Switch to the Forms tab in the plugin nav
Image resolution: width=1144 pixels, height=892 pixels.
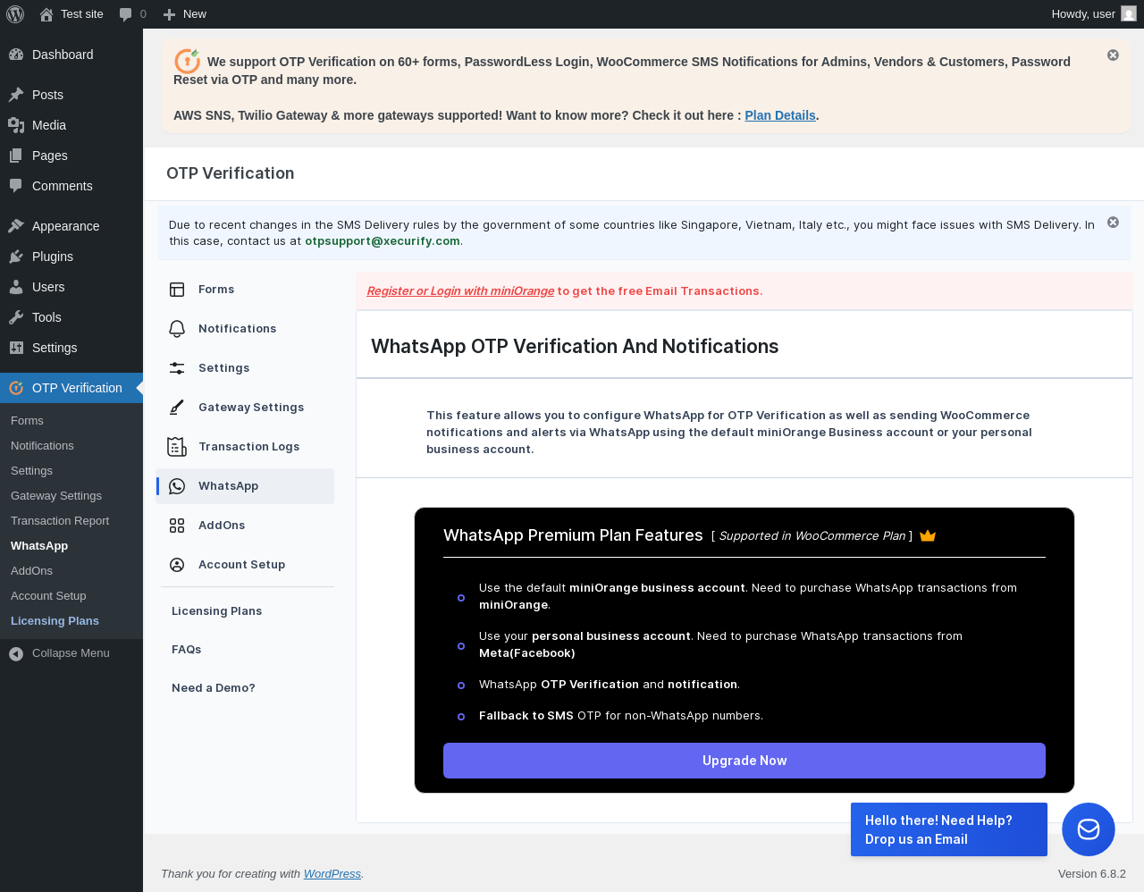click(x=245, y=290)
